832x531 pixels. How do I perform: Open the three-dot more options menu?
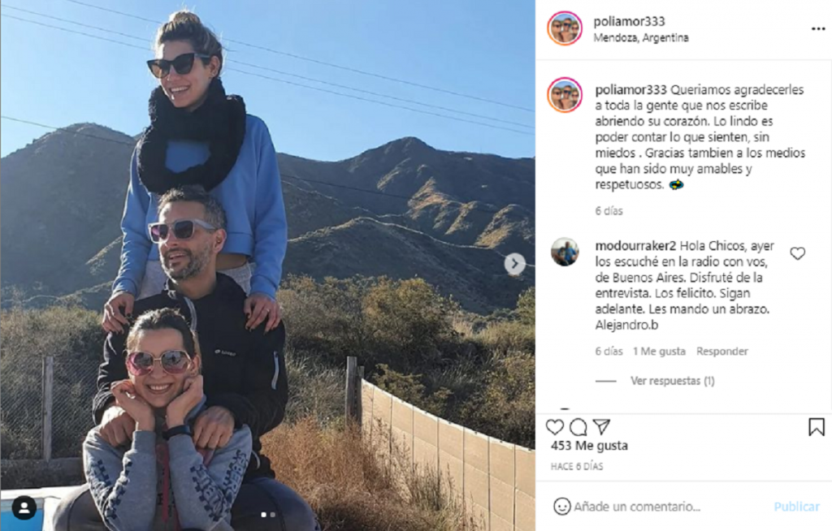pyautogui.click(x=818, y=28)
